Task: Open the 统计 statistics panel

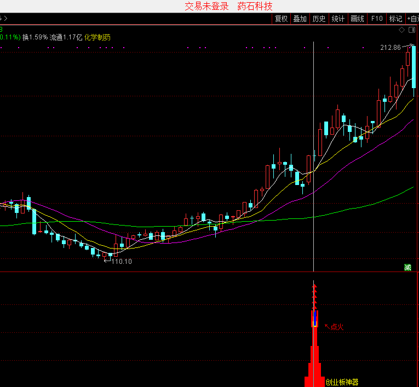Action: click(338, 19)
